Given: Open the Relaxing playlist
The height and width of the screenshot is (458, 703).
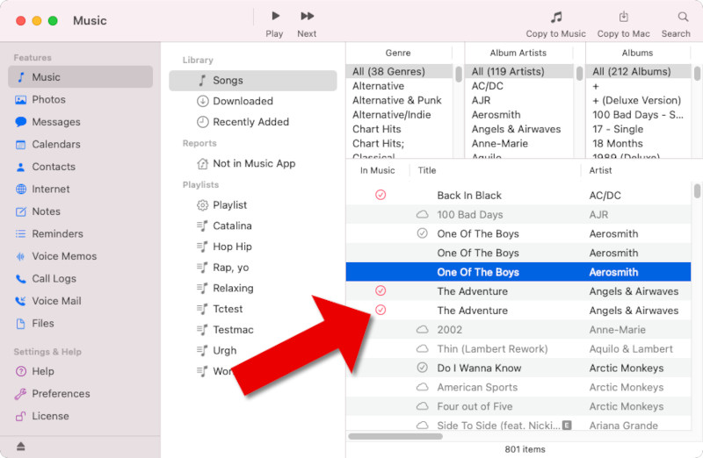Looking at the screenshot, I should [x=253, y=288].
